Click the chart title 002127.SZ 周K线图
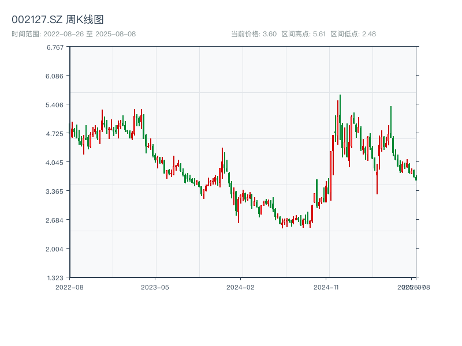 [58, 20]
